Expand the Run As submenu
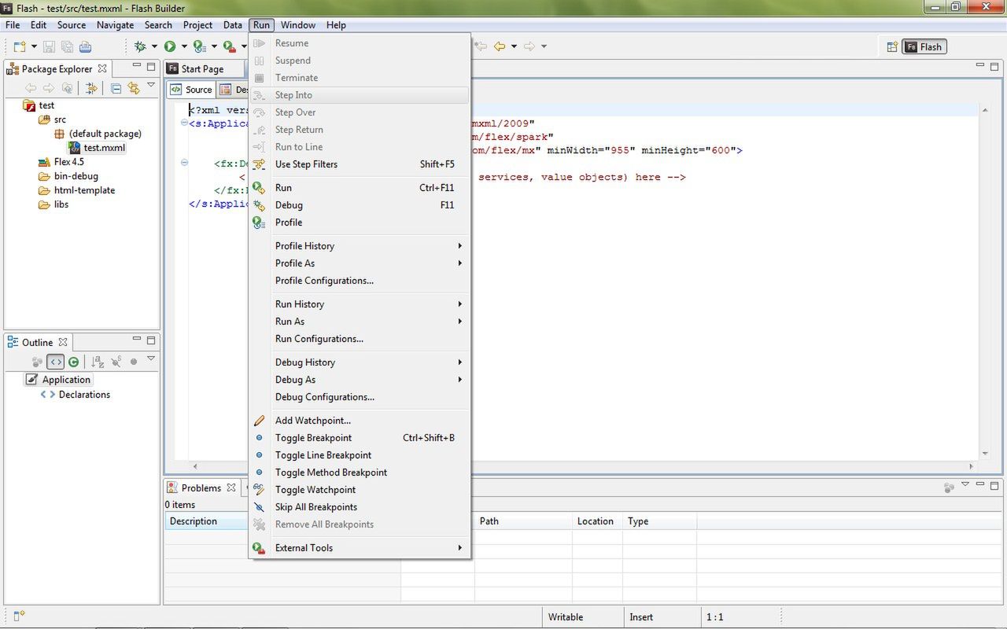Screen dimensions: 1007x629 click(360, 322)
